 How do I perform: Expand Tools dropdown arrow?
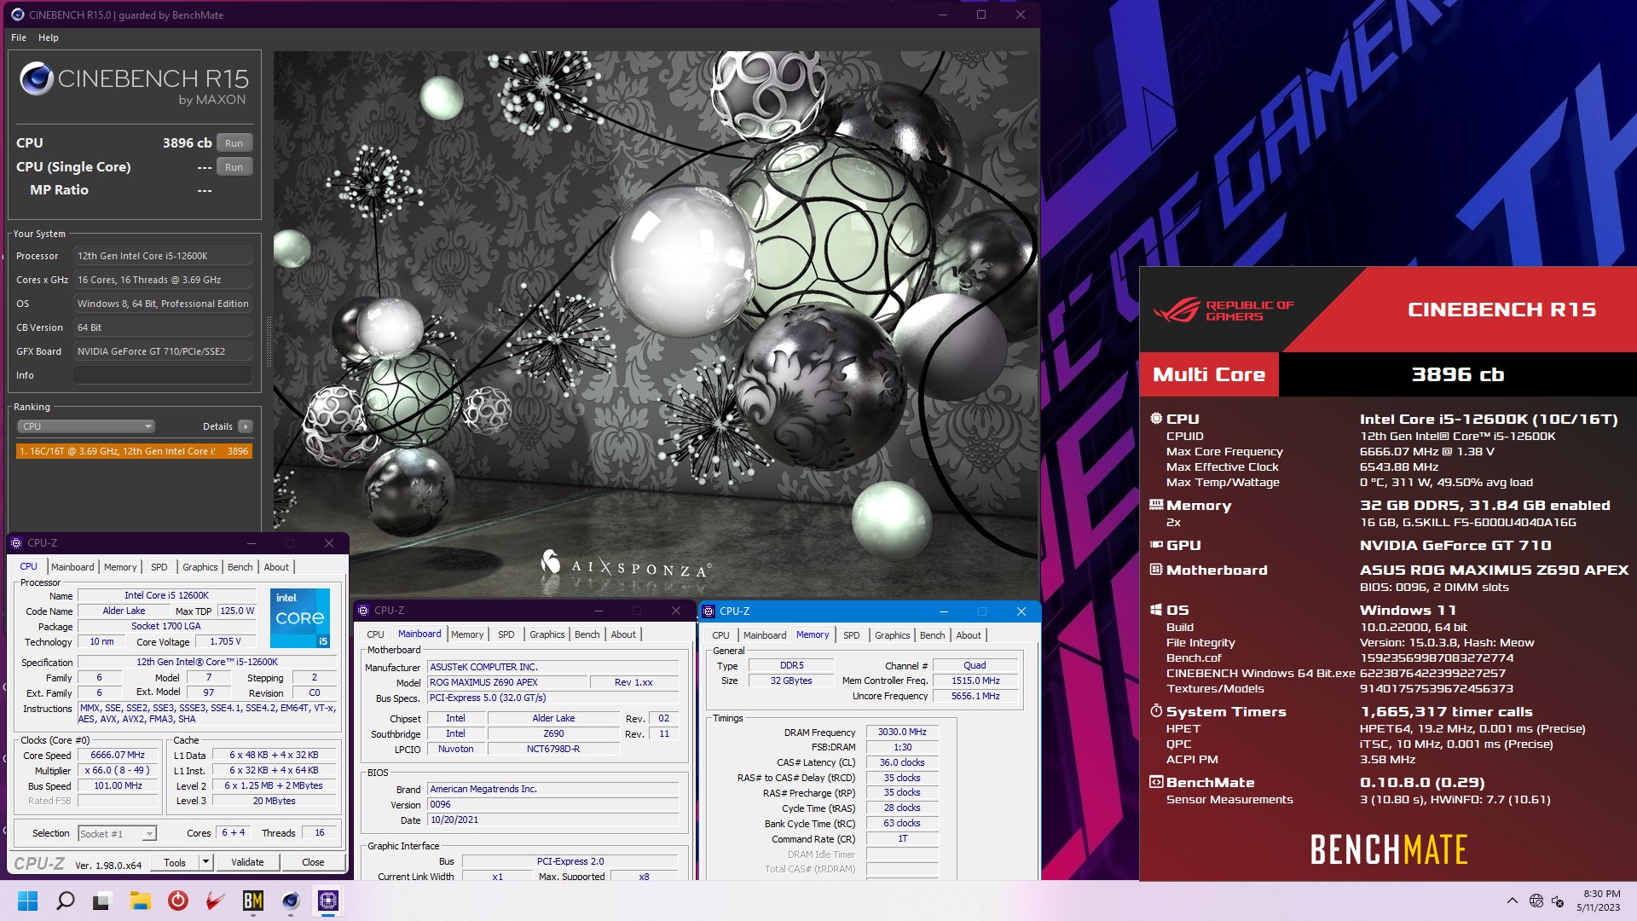205,862
